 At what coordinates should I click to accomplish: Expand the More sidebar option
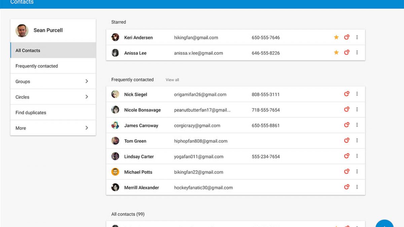(x=87, y=128)
